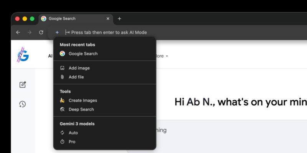Click the Pro stopwatch icon

click(62, 142)
